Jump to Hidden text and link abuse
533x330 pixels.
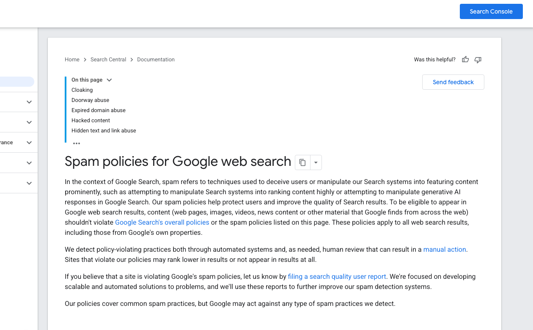(104, 131)
